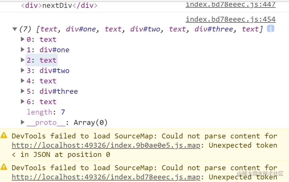Screen dimensions: 289x182
Task: Click the logged <div>nextDiv</div> element
Action: coord(59,5)
